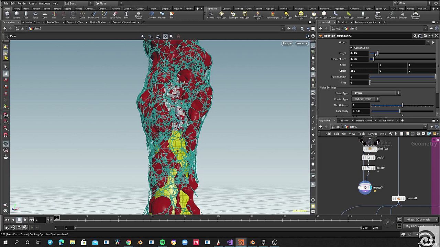This screenshot has width=440, height=247.
Task: Open the Fractal Type dropdown
Action: 366,99
